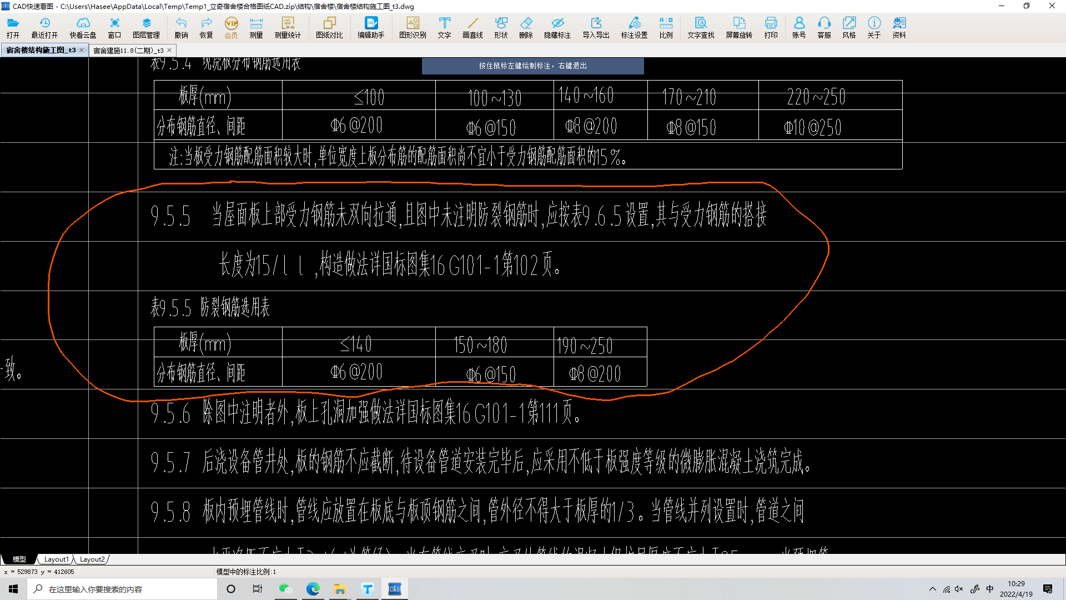Open layer management (图层管理)
This screenshot has width=1066, height=600.
click(146, 27)
